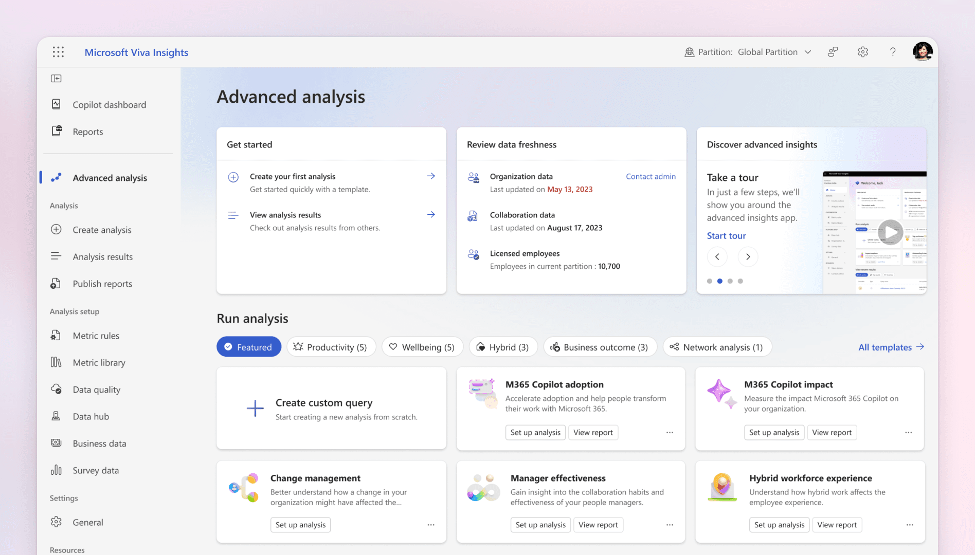Open more options for Hybrid workforce experience
Viewport: 975px width, 555px height.
coord(910,525)
